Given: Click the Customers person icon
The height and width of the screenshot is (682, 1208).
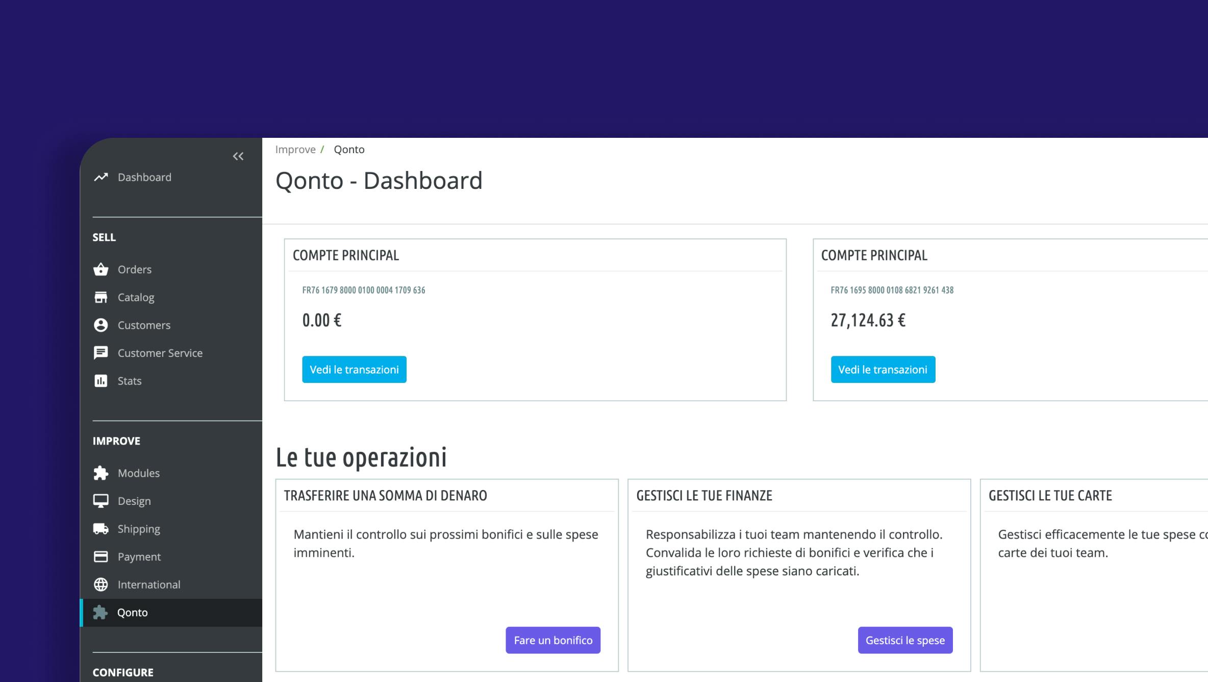Looking at the screenshot, I should (101, 325).
